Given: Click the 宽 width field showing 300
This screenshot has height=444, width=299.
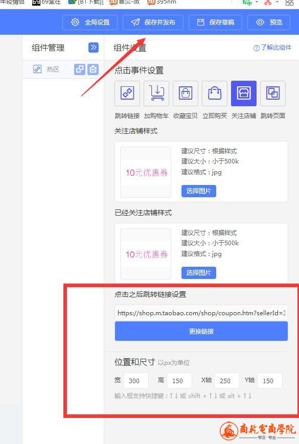Looking at the screenshot, I should [136, 381].
